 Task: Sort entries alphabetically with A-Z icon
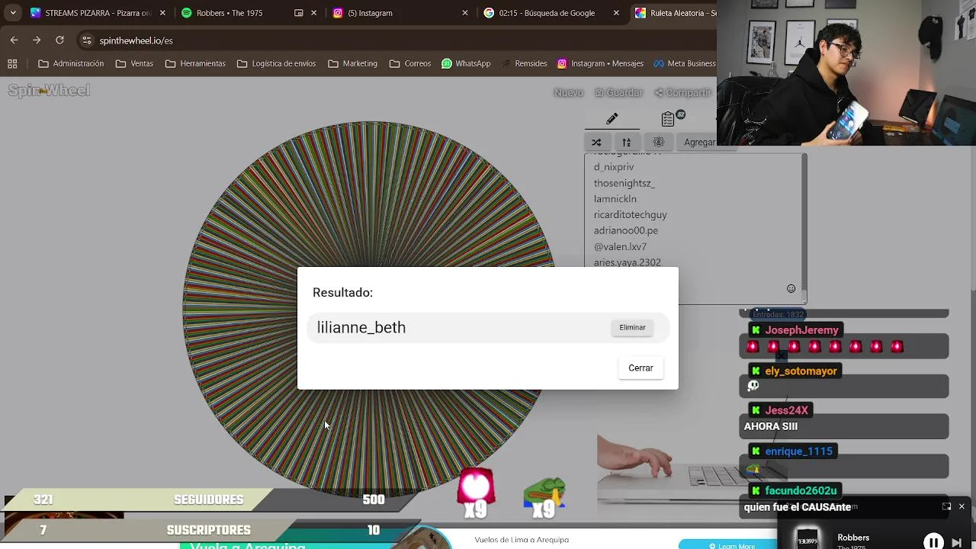coord(627,142)
